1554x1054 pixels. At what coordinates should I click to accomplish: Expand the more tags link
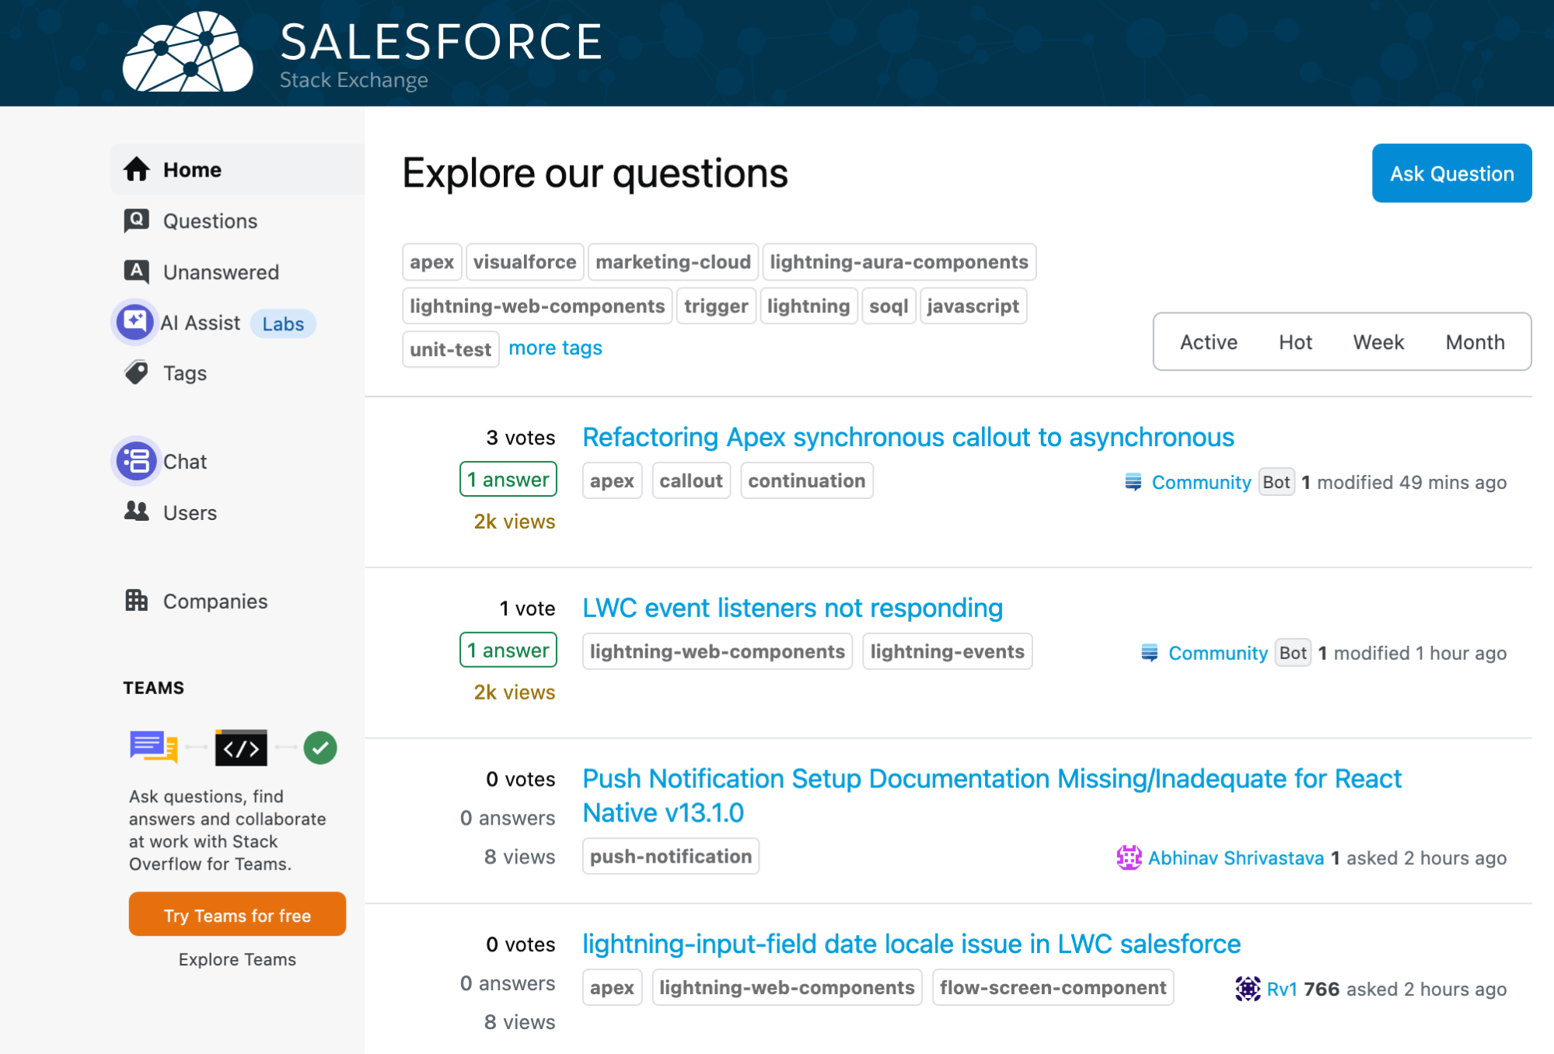coord(555,348)
